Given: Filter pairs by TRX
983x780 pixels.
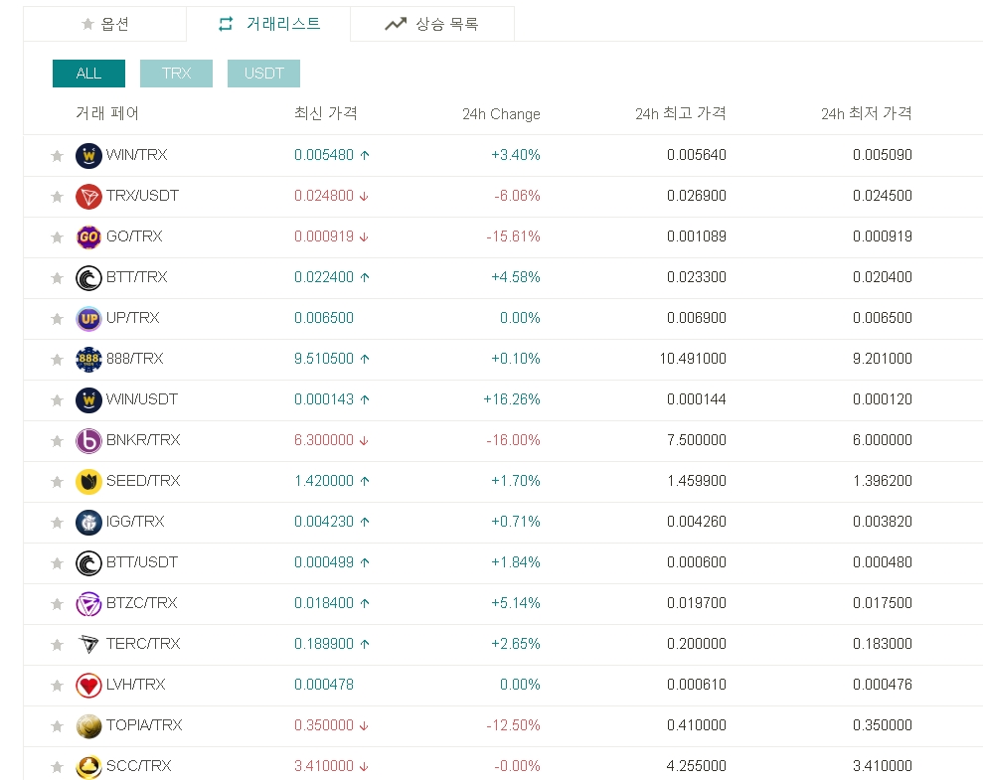Looking at the screenshot, I should (176, 74).
